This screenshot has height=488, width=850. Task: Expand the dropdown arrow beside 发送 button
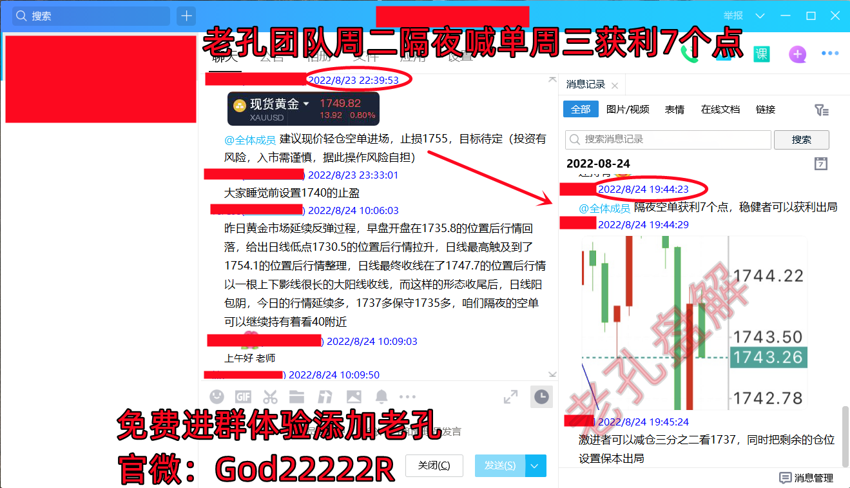click(x=536, y=465)
